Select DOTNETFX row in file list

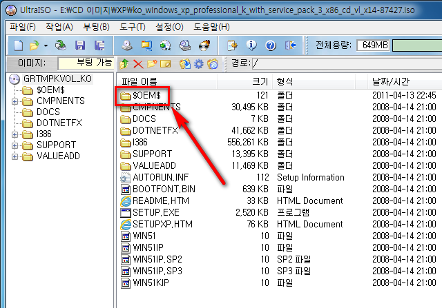278,130
